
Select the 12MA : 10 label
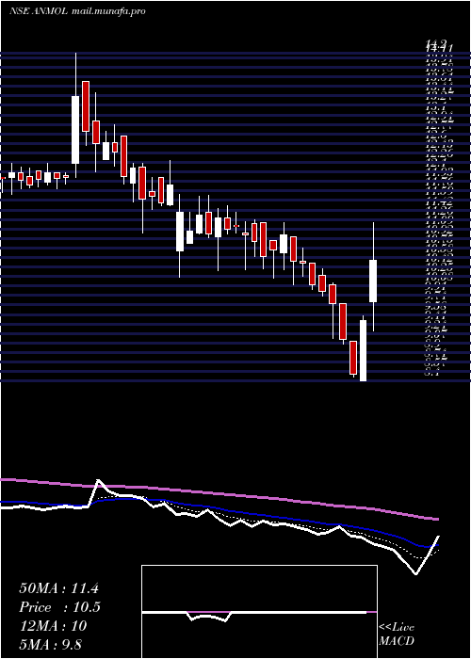(53, 626)
